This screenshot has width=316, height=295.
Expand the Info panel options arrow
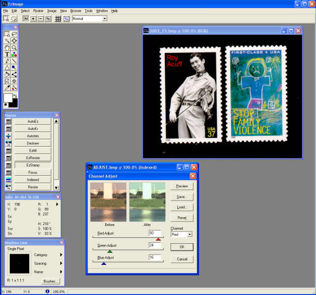coord(57,204)
